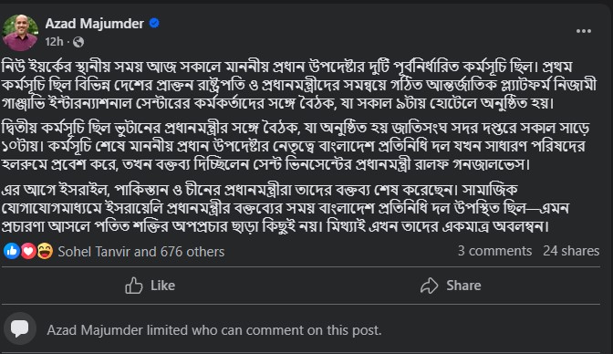
Task: Click the first paragraph of post text
Action: pyautogui.click(x=299, y=85)
